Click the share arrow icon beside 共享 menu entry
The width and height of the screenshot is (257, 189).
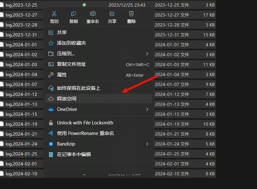51,33
